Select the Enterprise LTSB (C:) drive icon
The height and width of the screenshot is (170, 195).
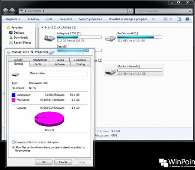50,38
